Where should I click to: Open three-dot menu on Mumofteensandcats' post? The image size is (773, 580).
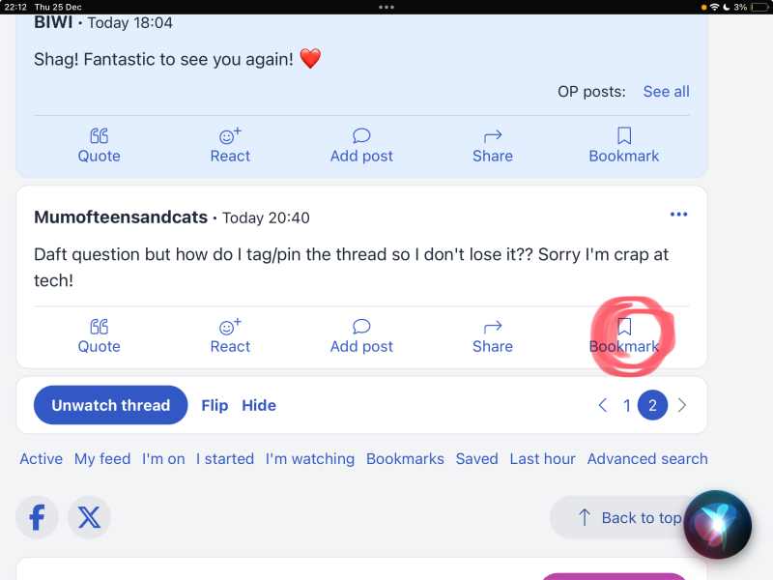pos(679,215)
